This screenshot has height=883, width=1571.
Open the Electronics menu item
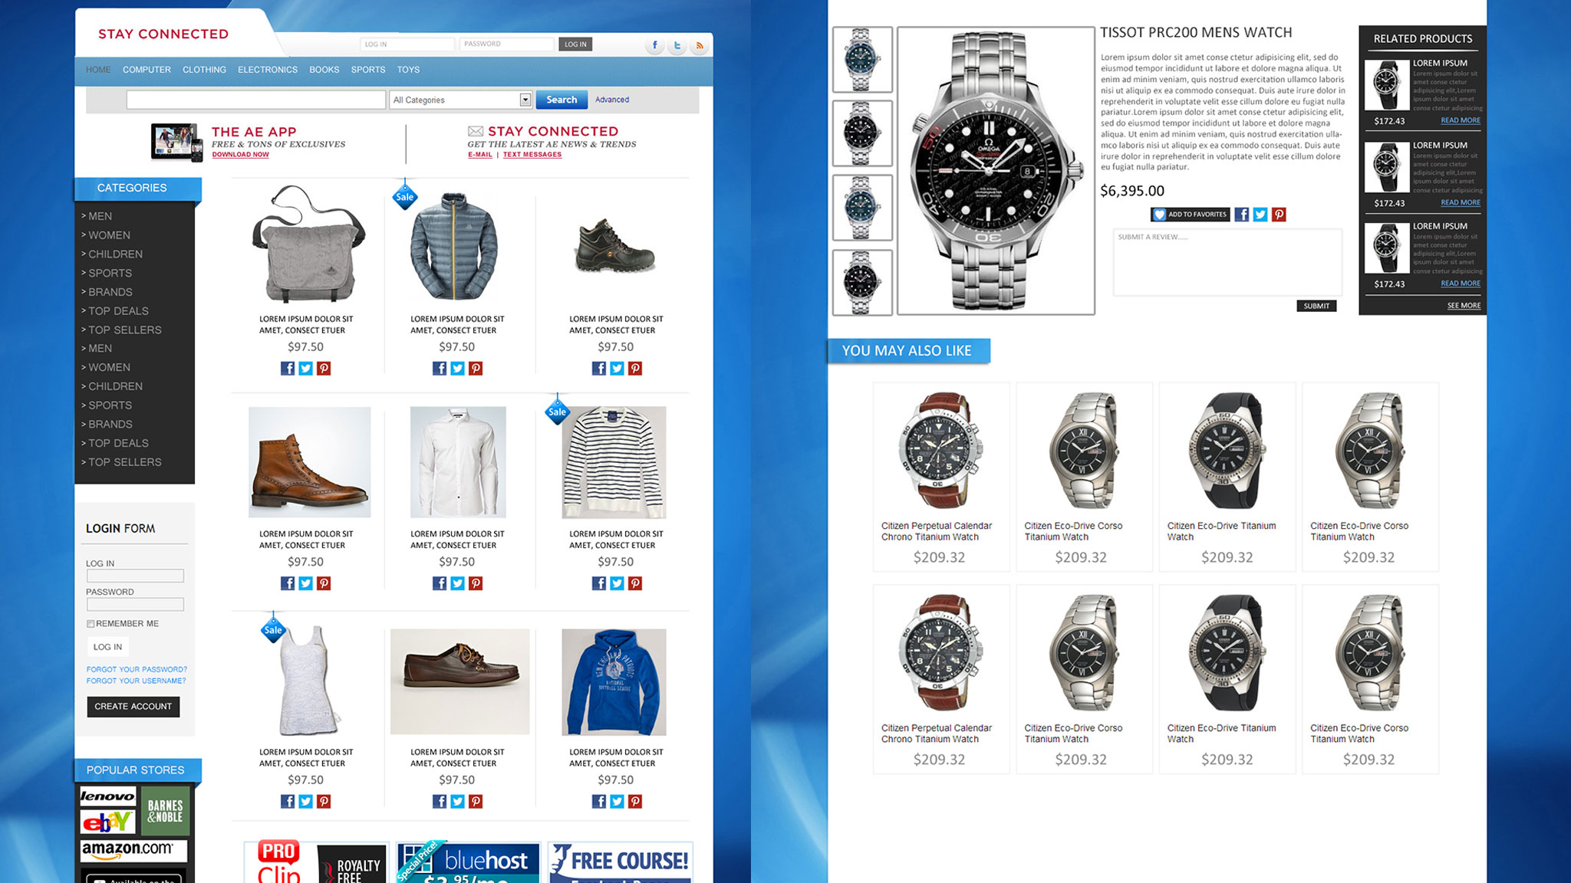pos(268,70)
